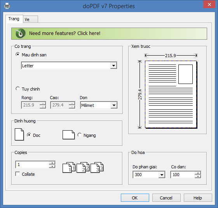
Task: Decrease Co dan value with down arrow
Action: 198,177
